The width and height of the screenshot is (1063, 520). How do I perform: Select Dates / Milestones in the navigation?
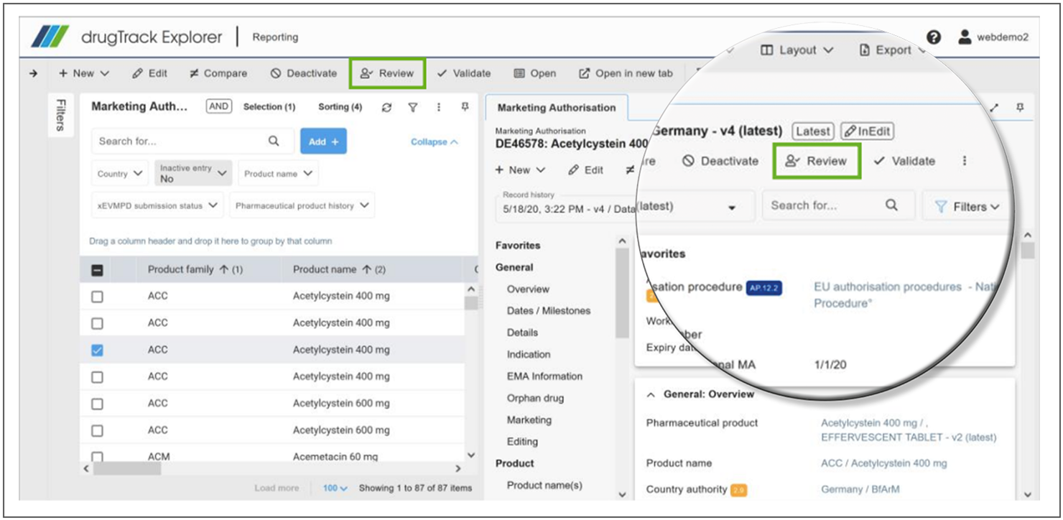coord(549,311)
